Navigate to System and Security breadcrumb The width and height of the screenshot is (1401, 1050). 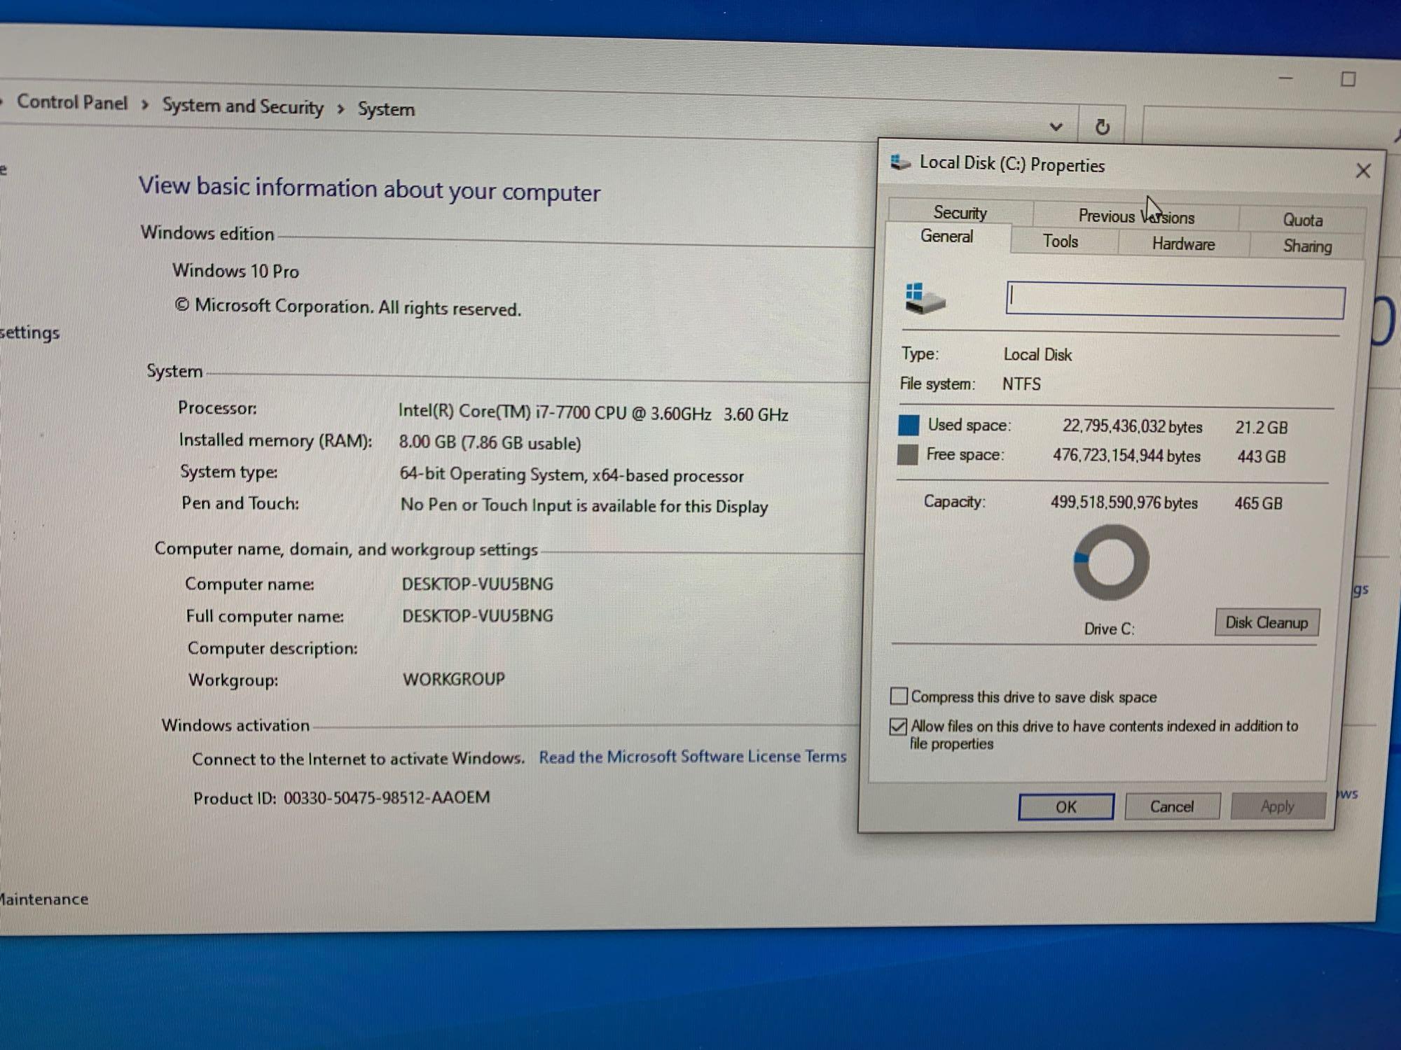243,106
